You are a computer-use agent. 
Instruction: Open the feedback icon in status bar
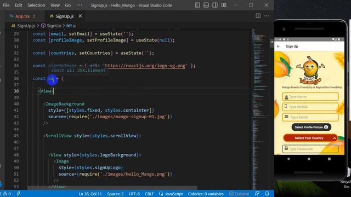257,194
